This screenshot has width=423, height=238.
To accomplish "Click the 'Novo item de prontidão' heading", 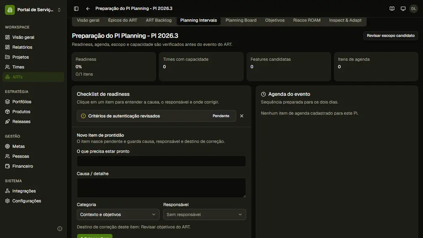I will pos(100,135).
